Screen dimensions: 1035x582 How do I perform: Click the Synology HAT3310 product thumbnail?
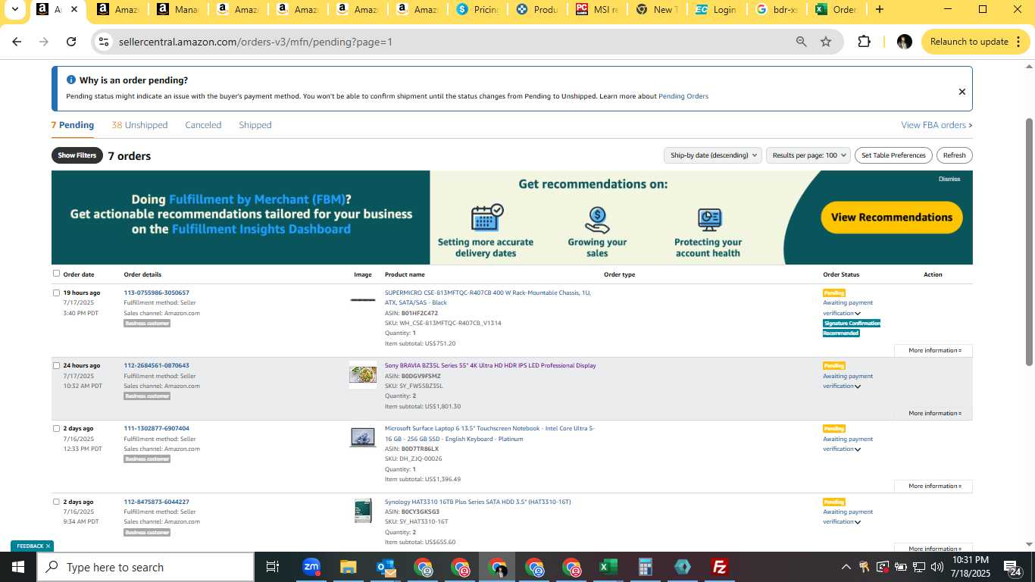click(x=363, y=511)
